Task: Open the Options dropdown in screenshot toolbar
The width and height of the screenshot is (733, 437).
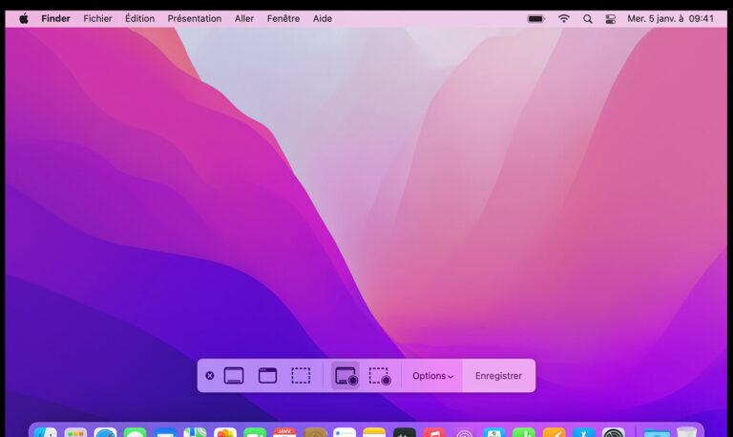Action: pyautogui.click(x=432, y=376)
